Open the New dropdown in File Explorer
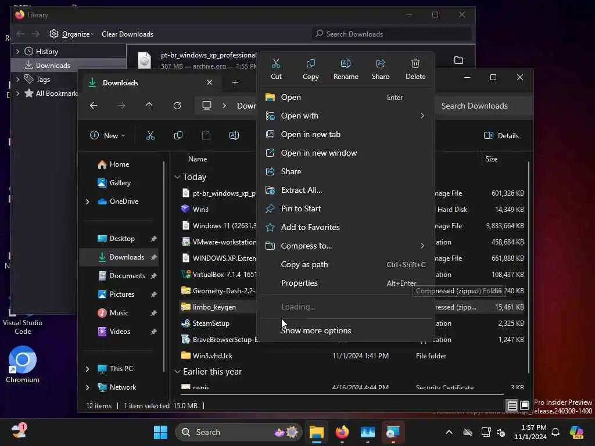The height and width of the screenshot is (446, 595). coord(107,135)
